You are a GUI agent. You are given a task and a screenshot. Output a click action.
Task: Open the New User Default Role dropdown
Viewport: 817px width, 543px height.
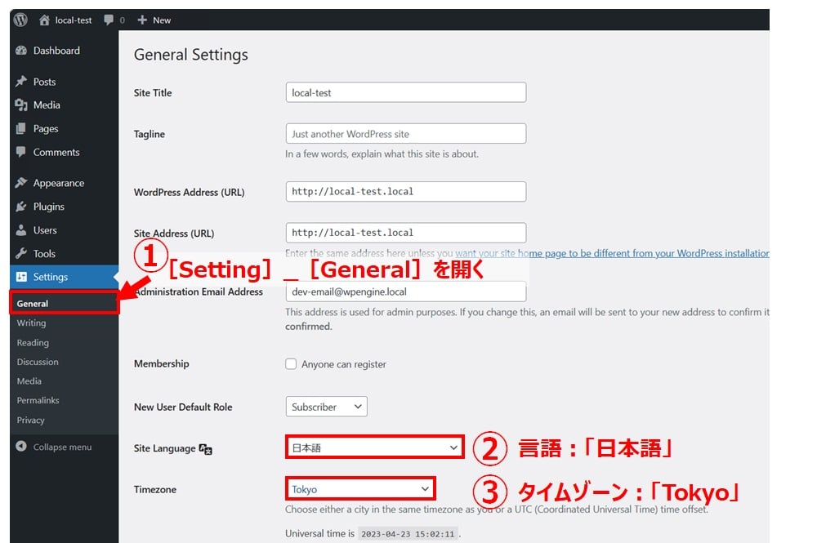pos(326,407)
